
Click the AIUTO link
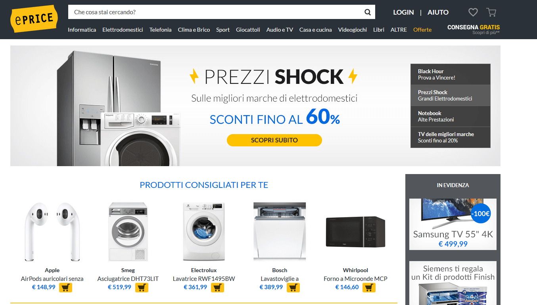pyautogui.click(x=438, y=12)
